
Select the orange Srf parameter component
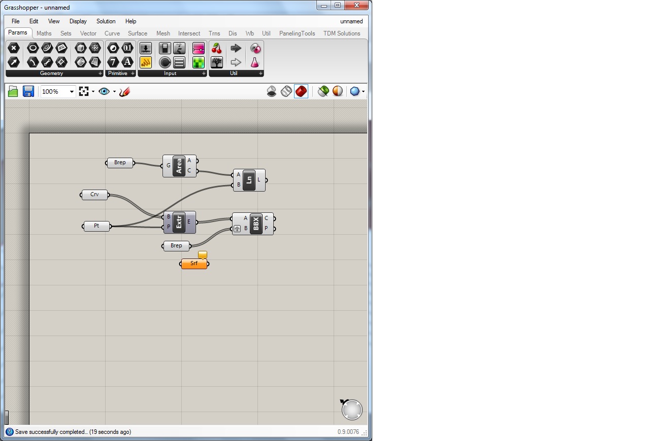(194, 264)
